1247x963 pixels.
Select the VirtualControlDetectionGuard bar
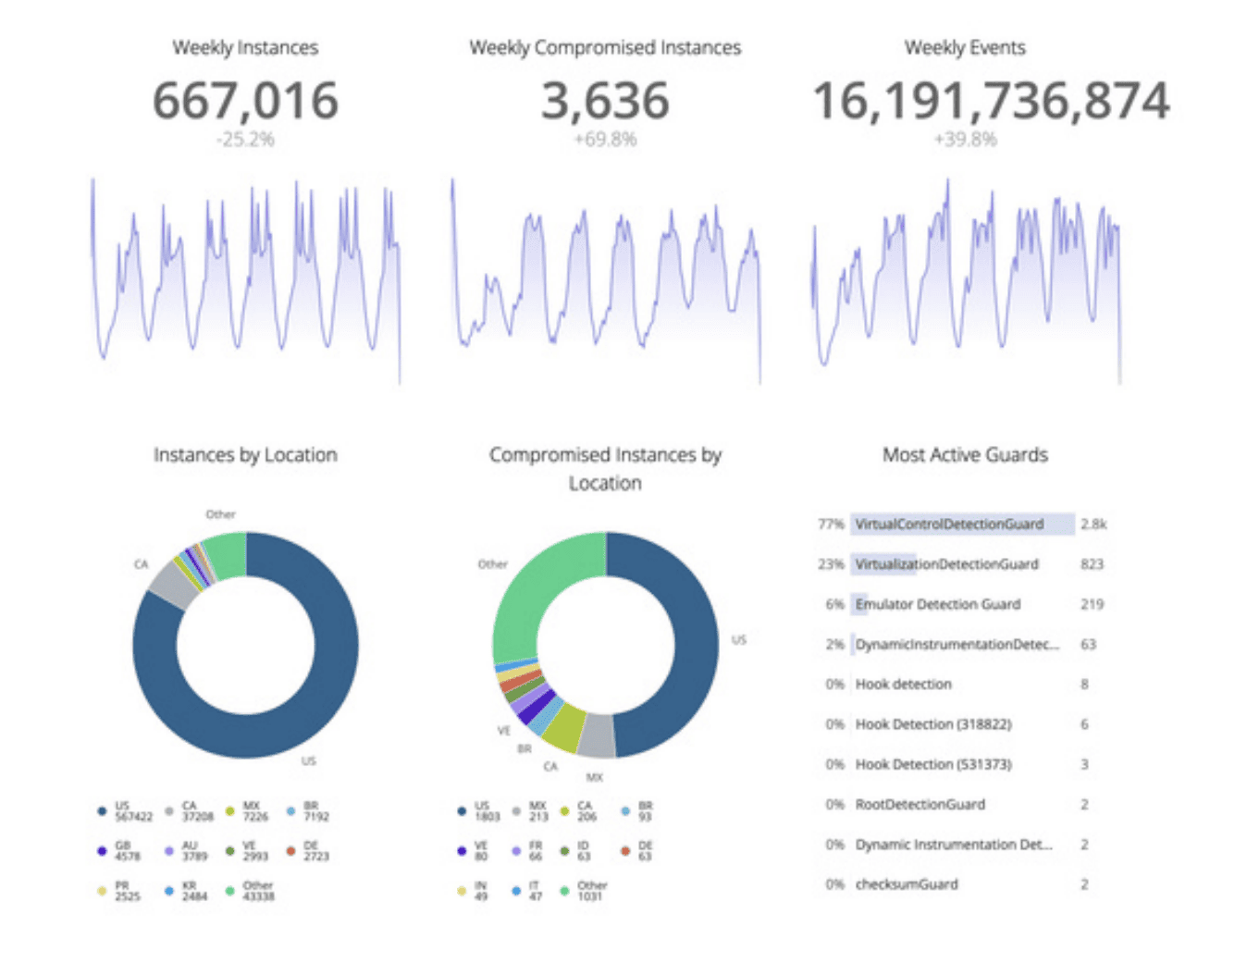(x=963, y=524)
